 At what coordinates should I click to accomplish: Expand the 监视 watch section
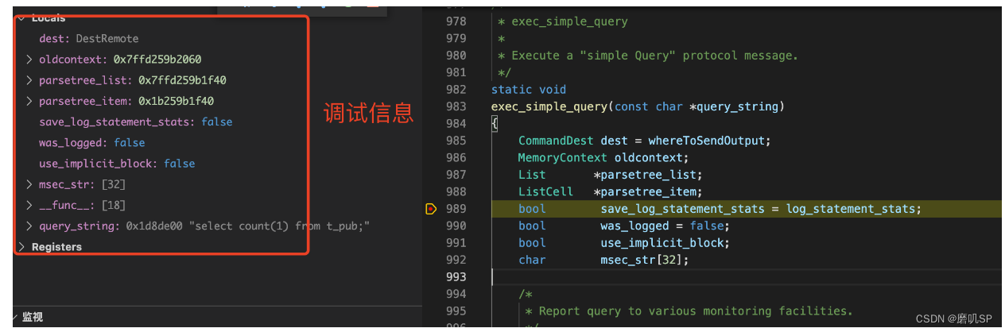(16, 317)
